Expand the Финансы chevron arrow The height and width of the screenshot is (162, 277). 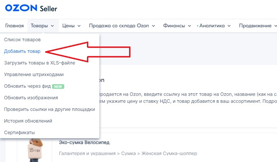[190, 26]
